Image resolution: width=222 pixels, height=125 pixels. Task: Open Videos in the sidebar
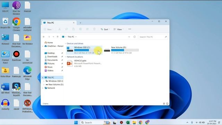point(49,70)
